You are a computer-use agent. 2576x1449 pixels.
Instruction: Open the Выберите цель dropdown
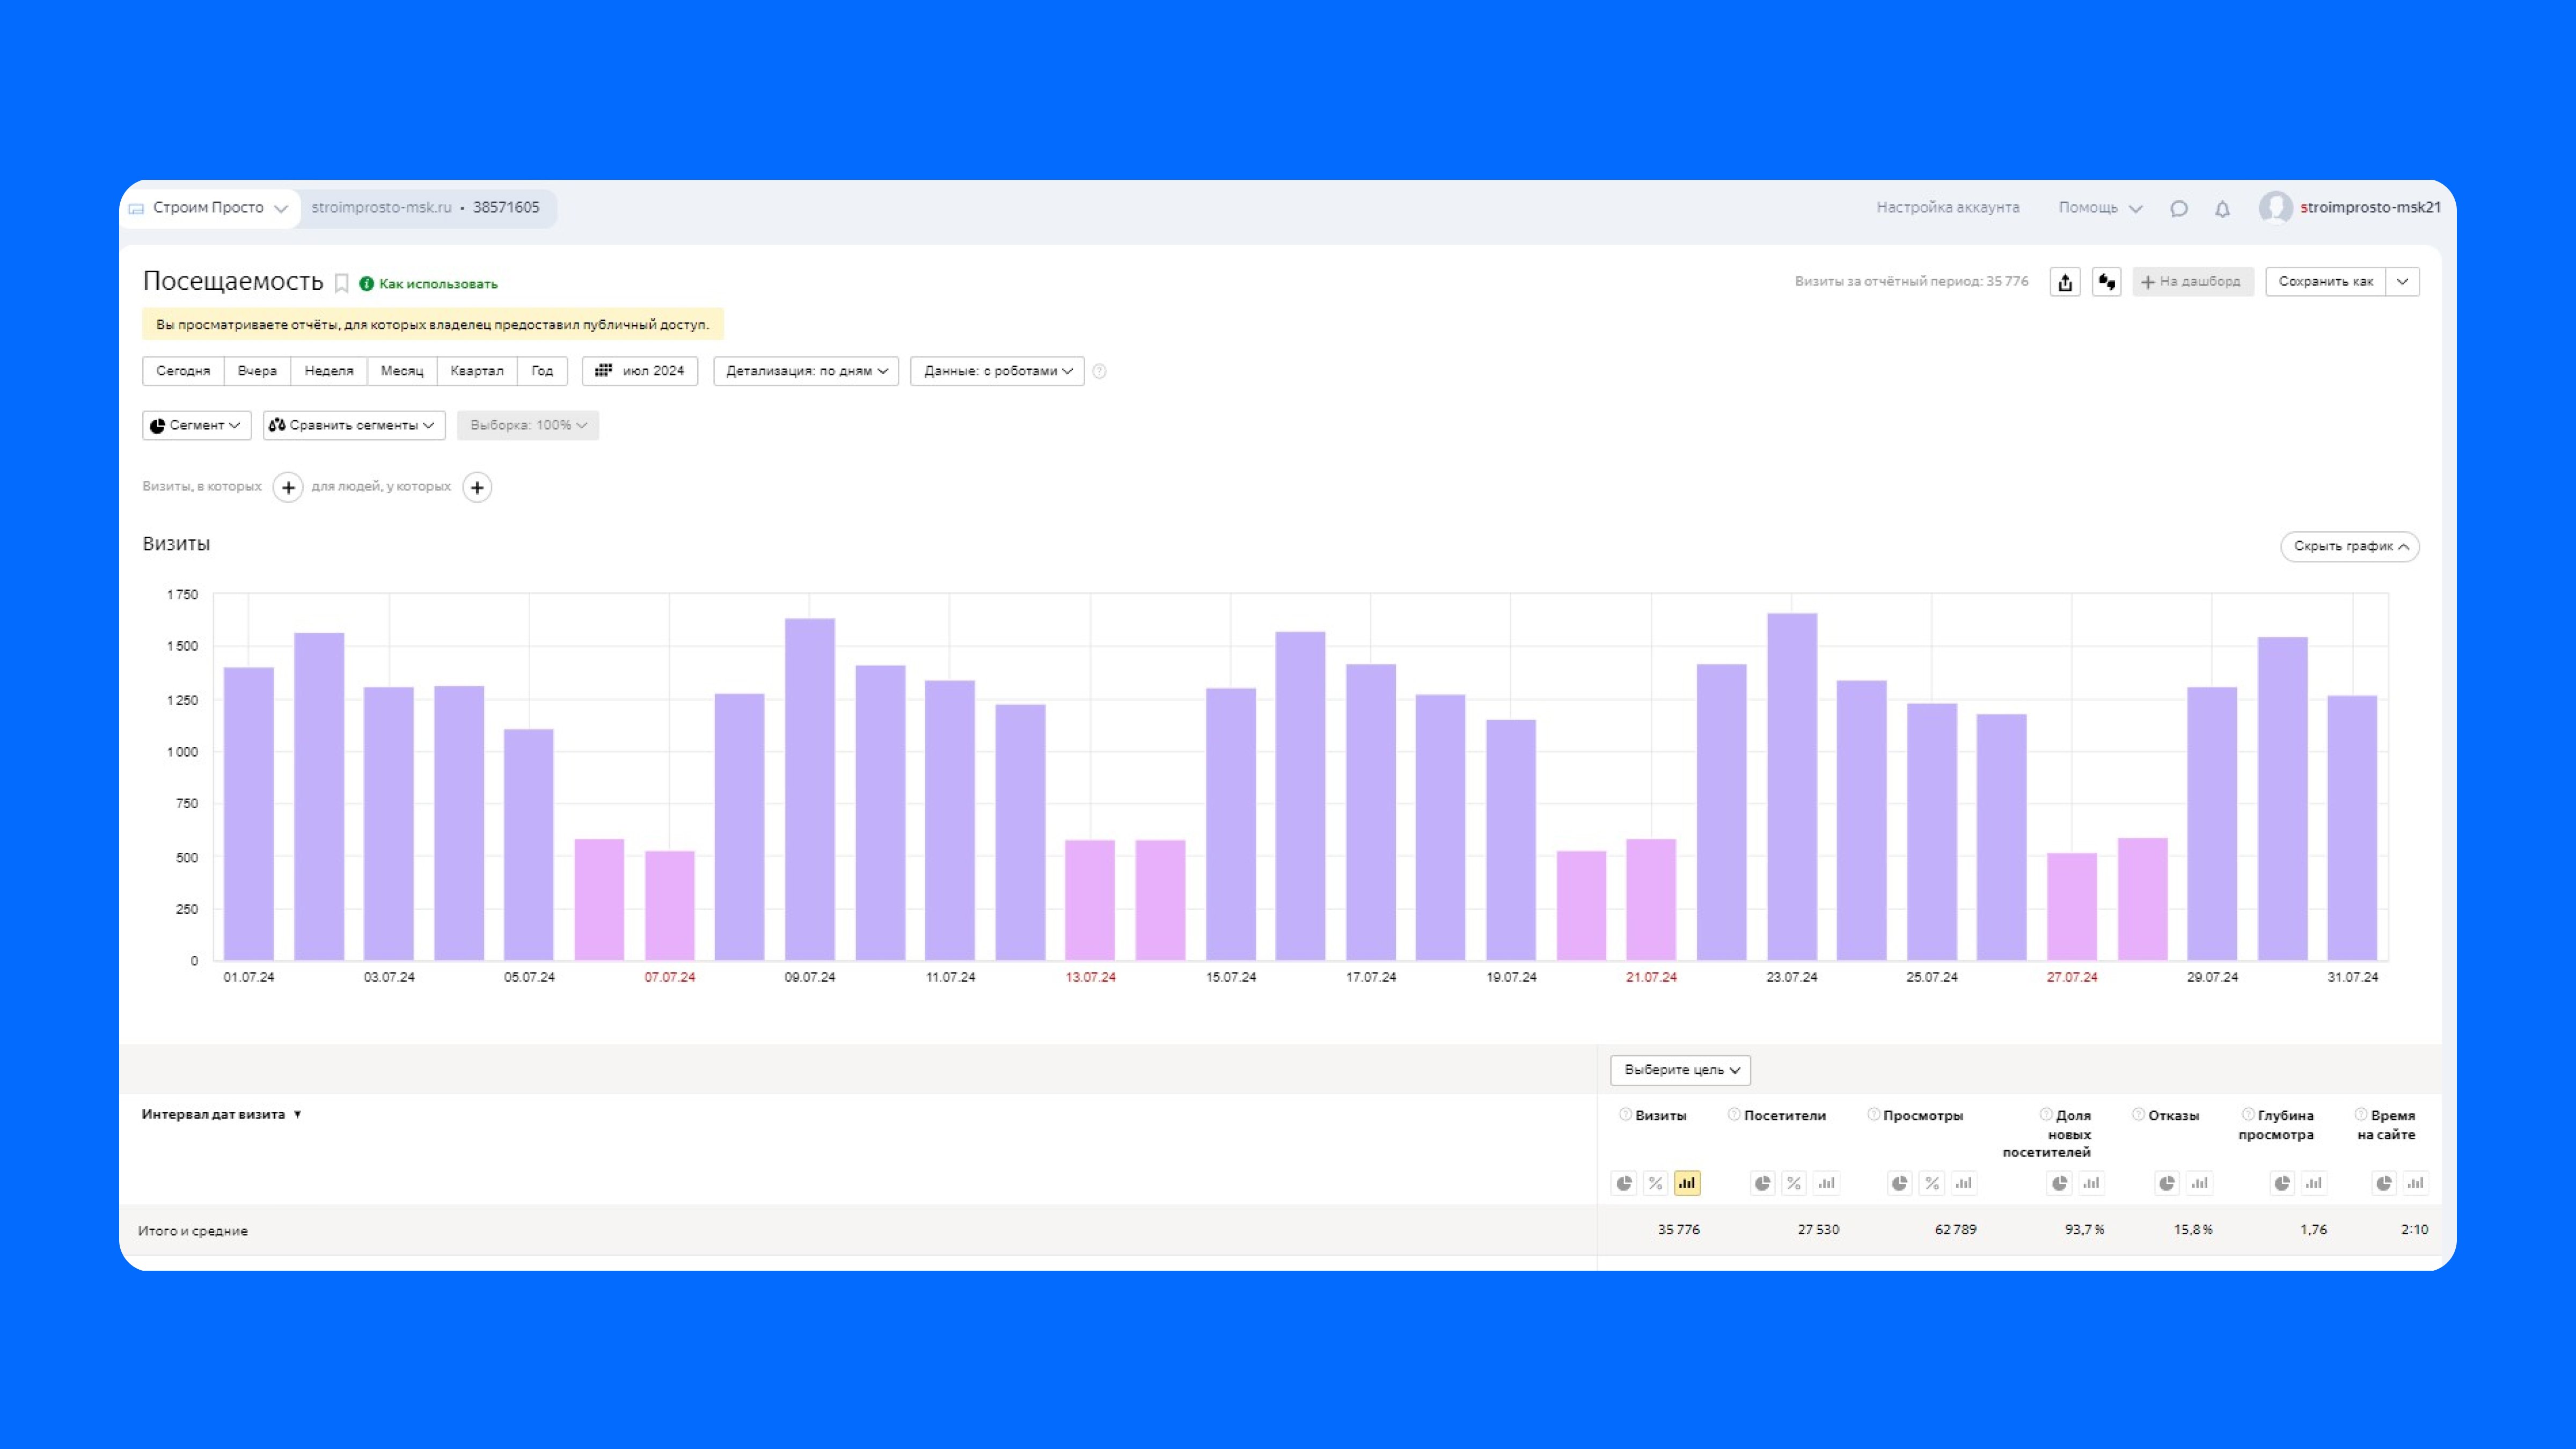pos(1680,1070)
